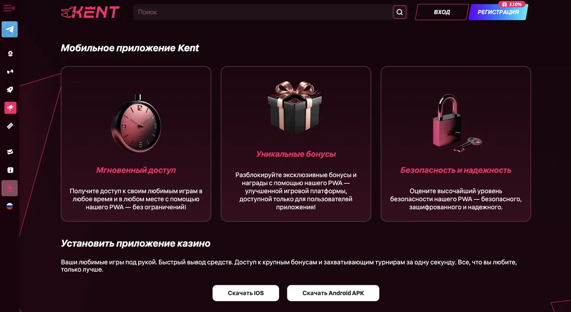The image size is (571, 312).
Task: Open the Telegram icon in the sidebar
Action: point(9,30)
